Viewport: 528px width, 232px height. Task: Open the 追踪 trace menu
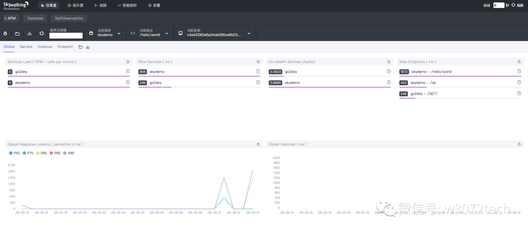(x=101, y=5)
